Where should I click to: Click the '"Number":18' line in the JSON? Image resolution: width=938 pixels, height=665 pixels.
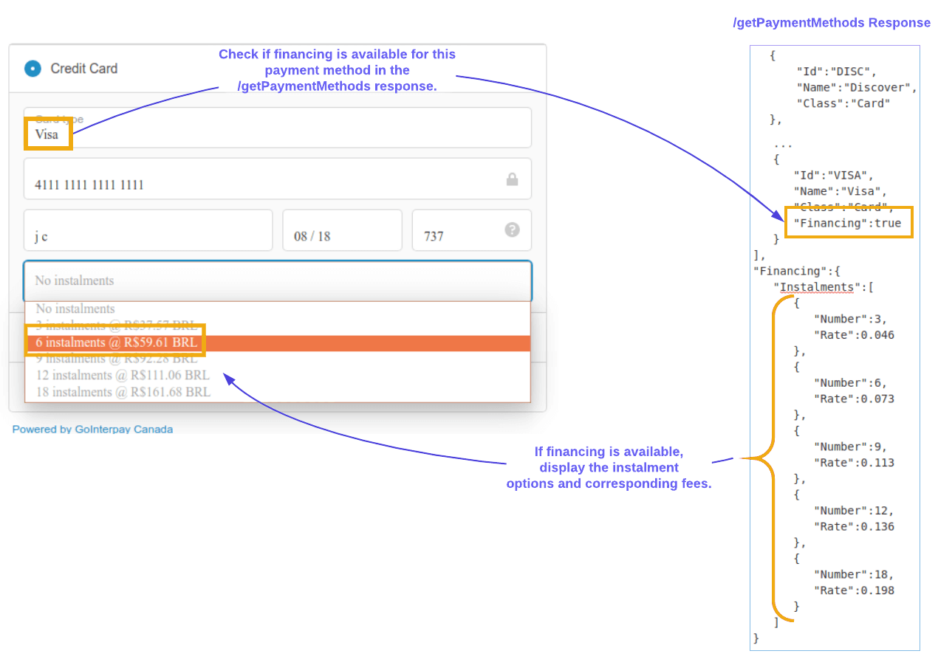[x=854, y=574]
